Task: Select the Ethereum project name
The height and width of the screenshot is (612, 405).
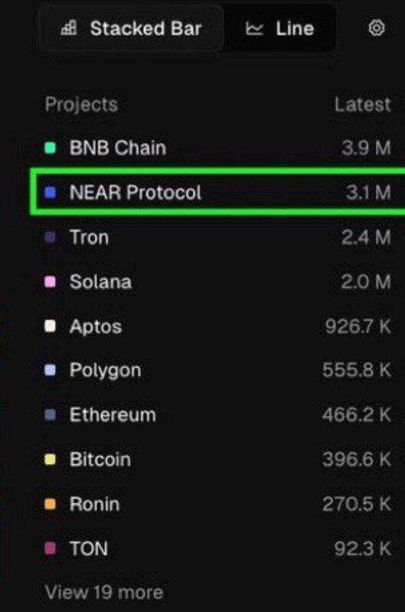Action: tap(113, 415)
